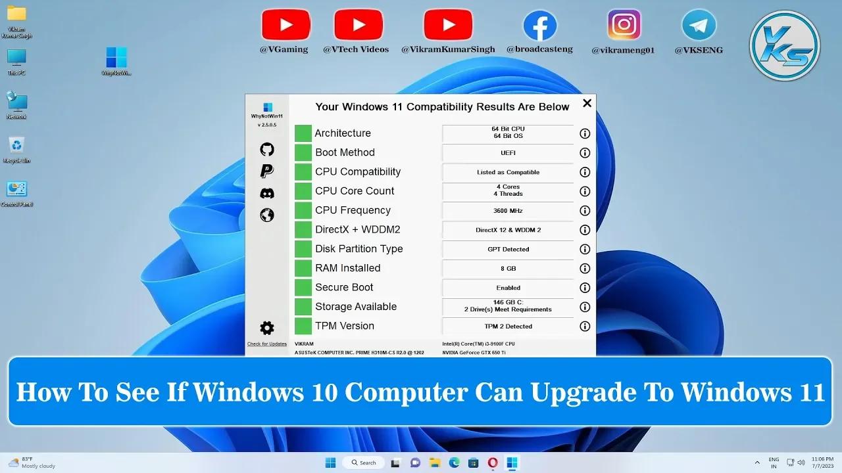Click the GPT Detected result value
Image resolution: width=842 pixels, height=473 pixels.
pyautogui.click(x=508, y=249)
